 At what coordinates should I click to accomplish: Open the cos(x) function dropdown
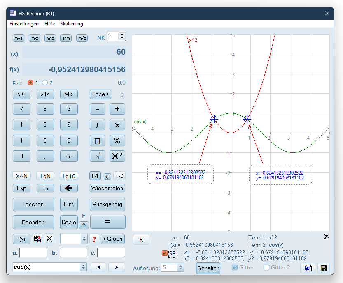tap(83, 267)
